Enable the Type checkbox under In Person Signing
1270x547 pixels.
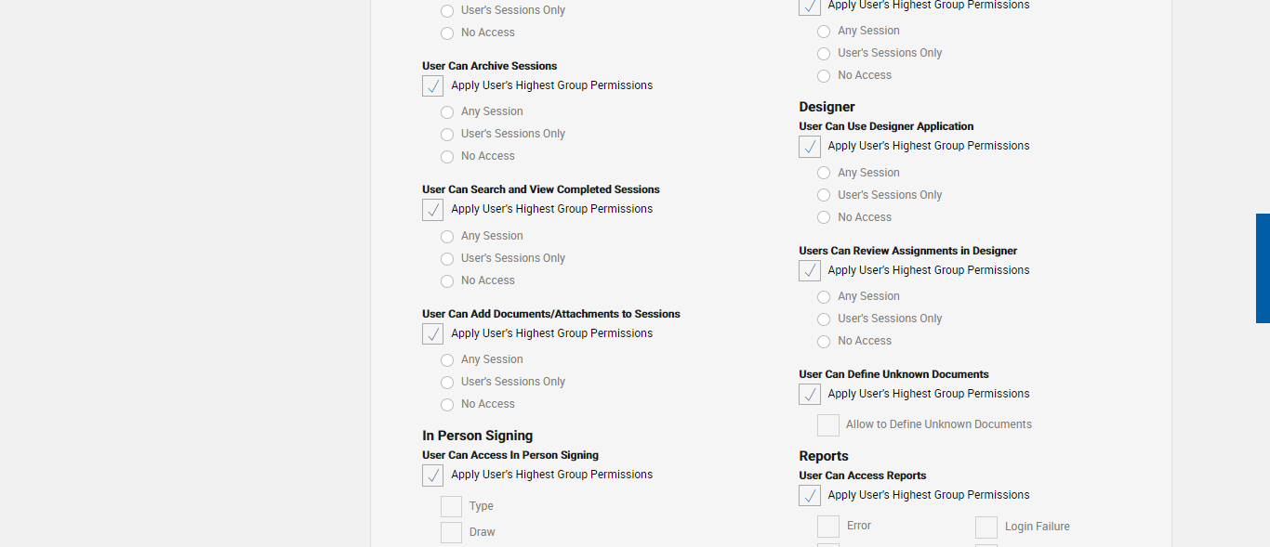[451, 506]
